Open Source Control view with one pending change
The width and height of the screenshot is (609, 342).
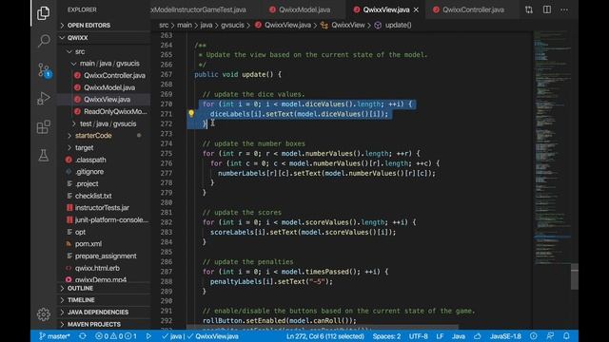click(44, 69)
